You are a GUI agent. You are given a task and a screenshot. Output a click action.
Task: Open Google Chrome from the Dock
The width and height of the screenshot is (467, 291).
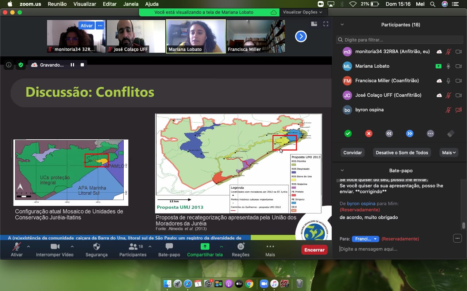click(x=250, y=283)
